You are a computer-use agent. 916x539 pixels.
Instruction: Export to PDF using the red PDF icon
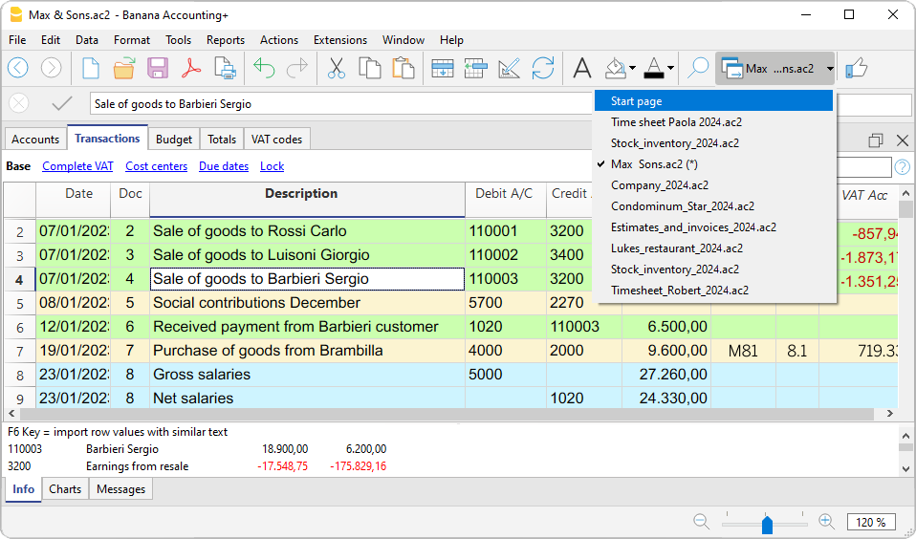[191, 68]
